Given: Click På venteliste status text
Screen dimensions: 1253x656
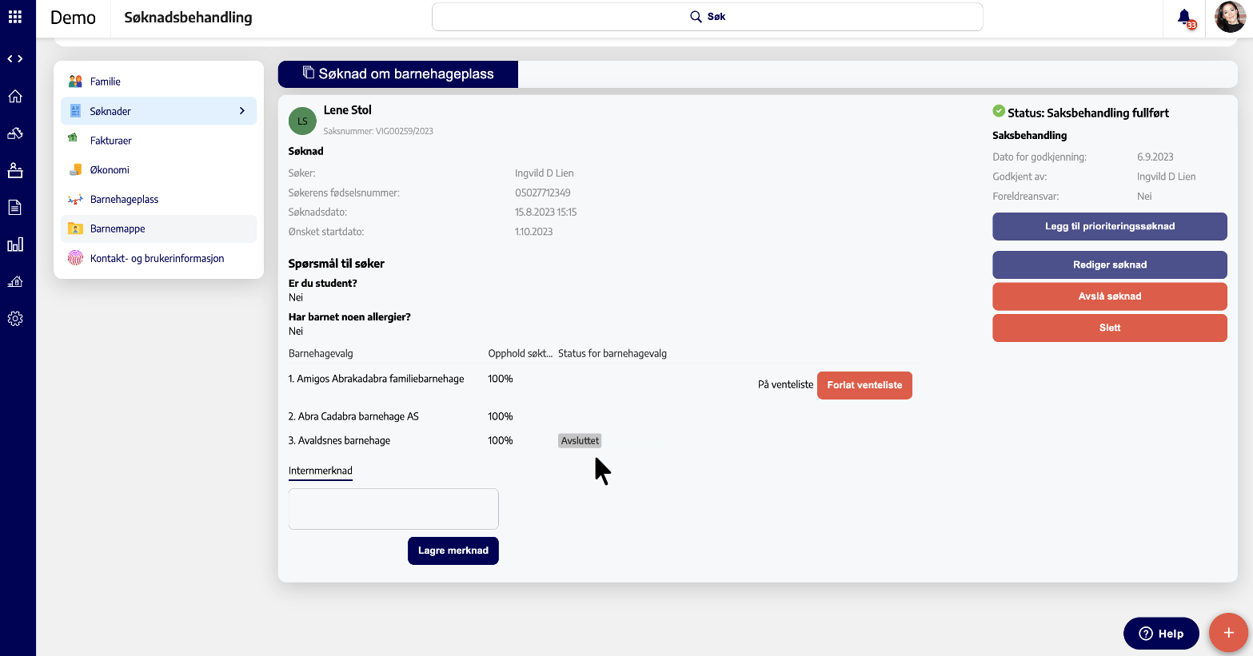Looking at the screenshot, I should (786, 384).
